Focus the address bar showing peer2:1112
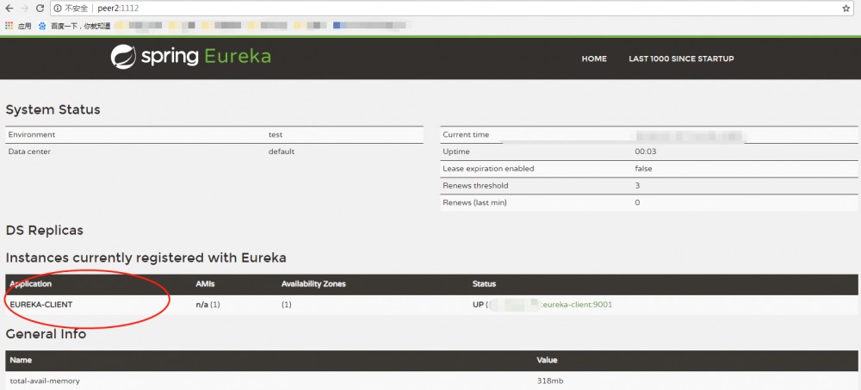This screenshot has width=861, height=390. coord(450,9)
